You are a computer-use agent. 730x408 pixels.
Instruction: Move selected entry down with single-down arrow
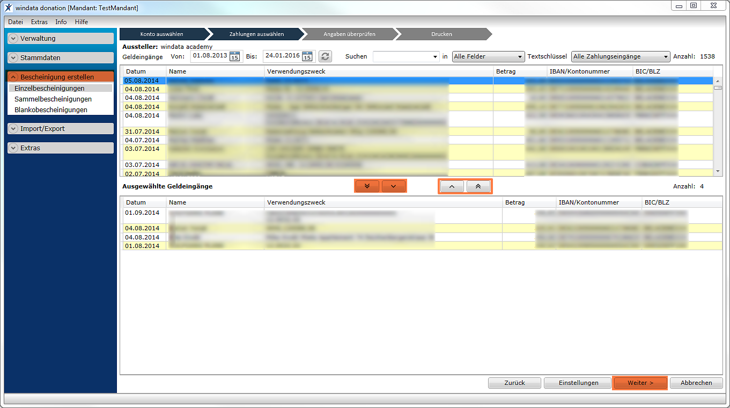[x=394, y=186]
